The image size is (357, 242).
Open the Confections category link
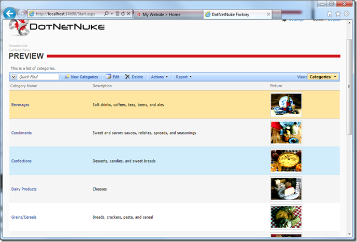[21, 161]
